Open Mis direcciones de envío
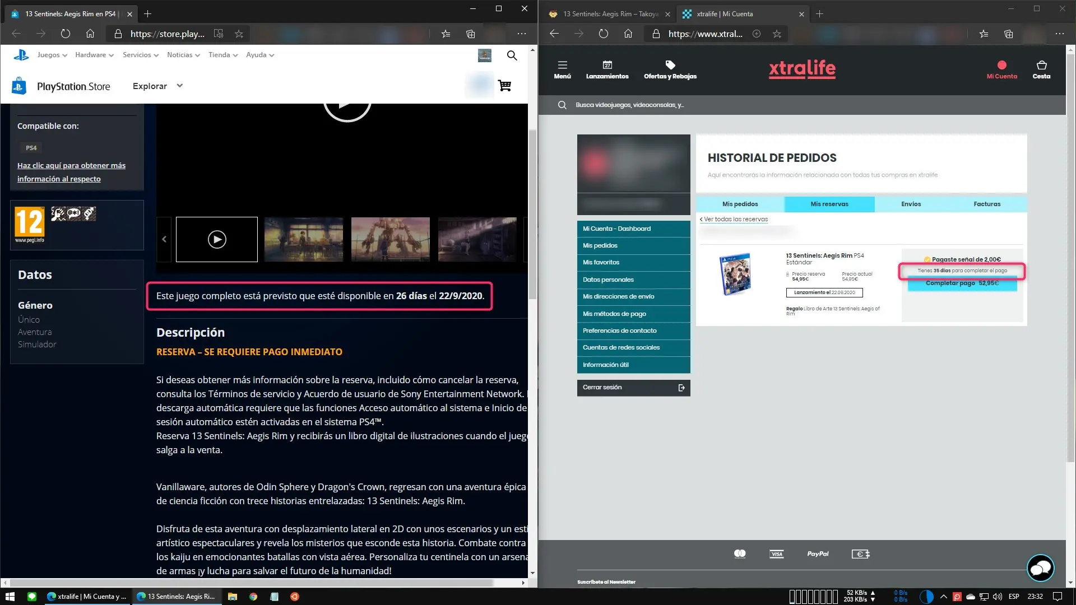 tap(633, 296)
